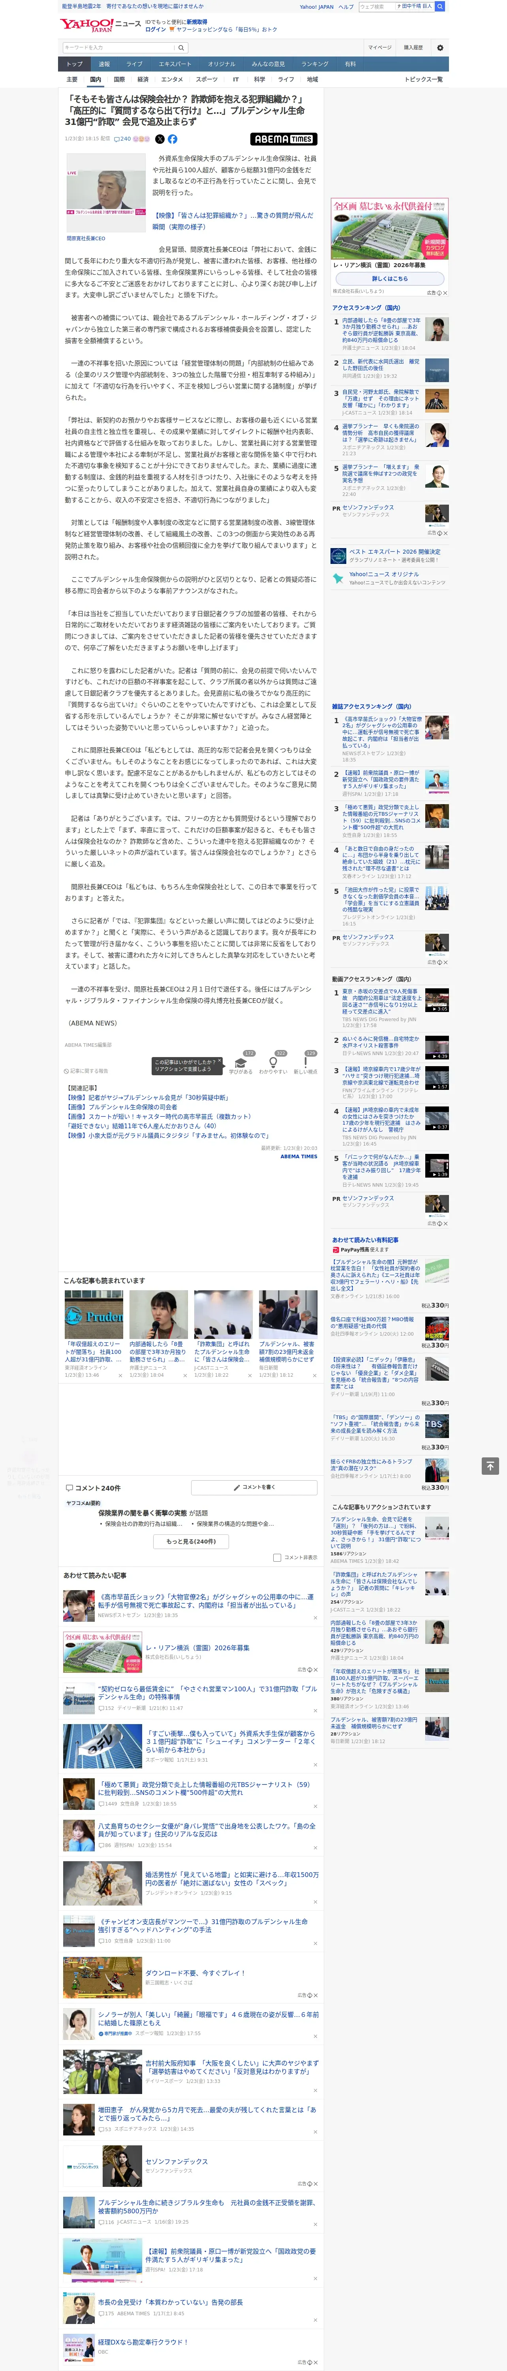Click the 新しい視点 exclamation reaction icon
Image resolution: width=507 pixels, height=2371 pixels.
pos(306,1063)
